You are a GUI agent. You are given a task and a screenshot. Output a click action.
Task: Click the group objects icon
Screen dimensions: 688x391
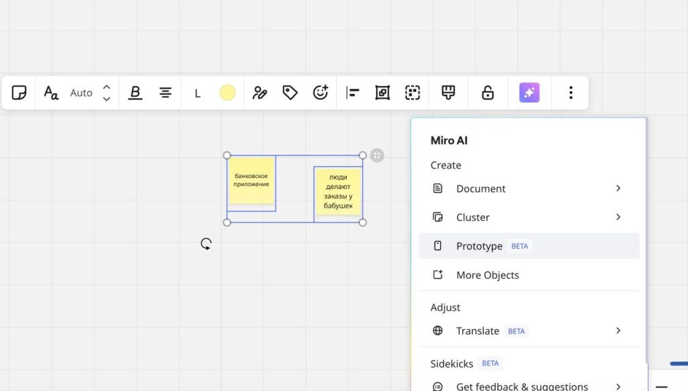pyautogui.click(x=413, y=93)
